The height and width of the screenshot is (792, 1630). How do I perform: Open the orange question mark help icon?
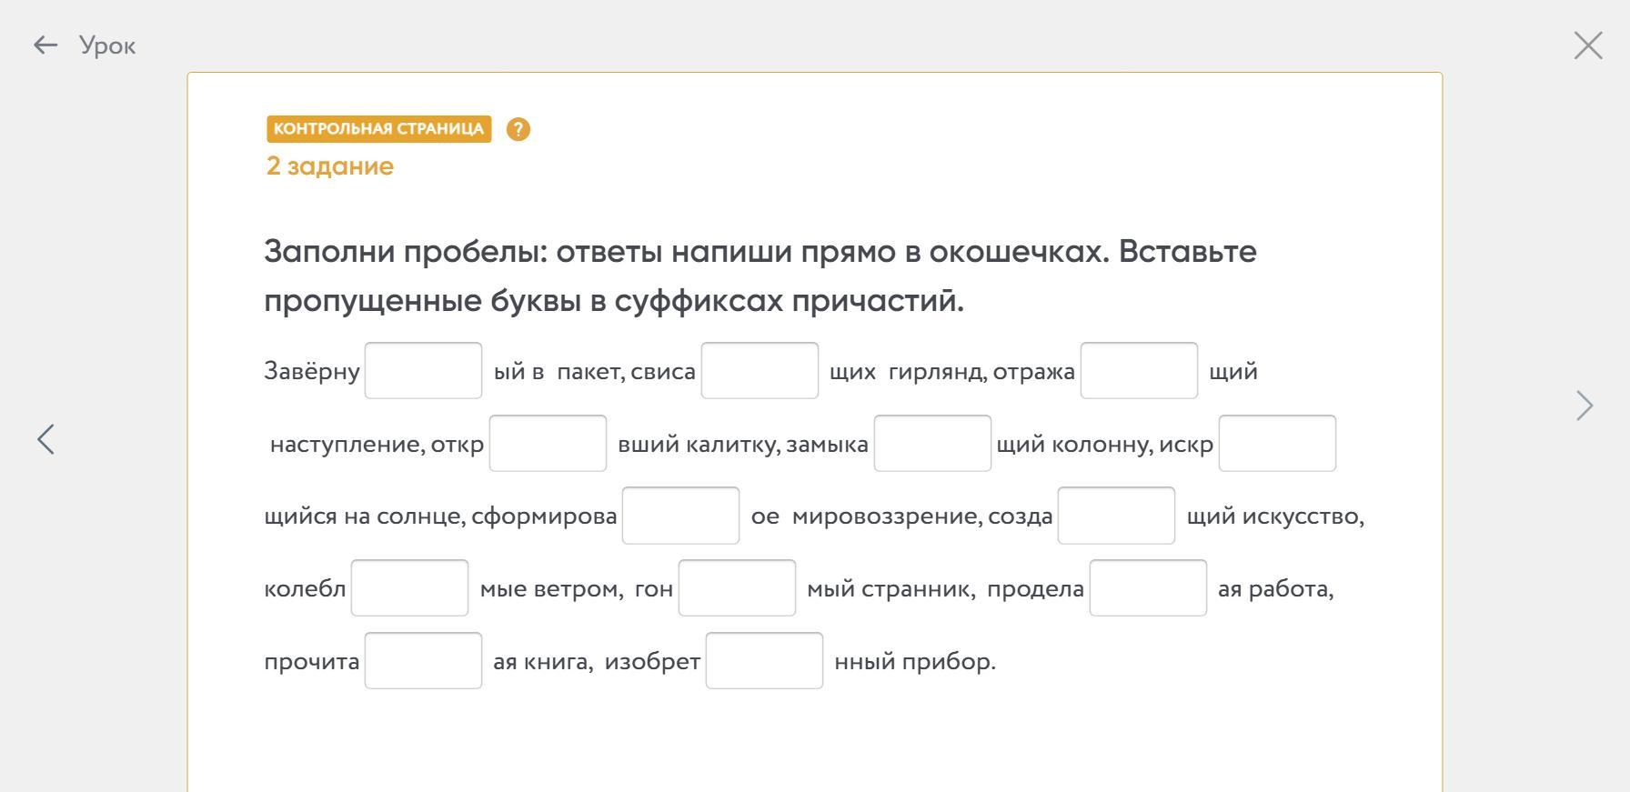[x=518, y=129]
